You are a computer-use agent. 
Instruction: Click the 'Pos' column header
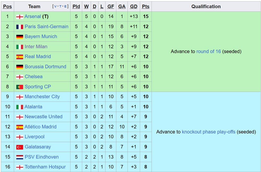coord(8,7)
